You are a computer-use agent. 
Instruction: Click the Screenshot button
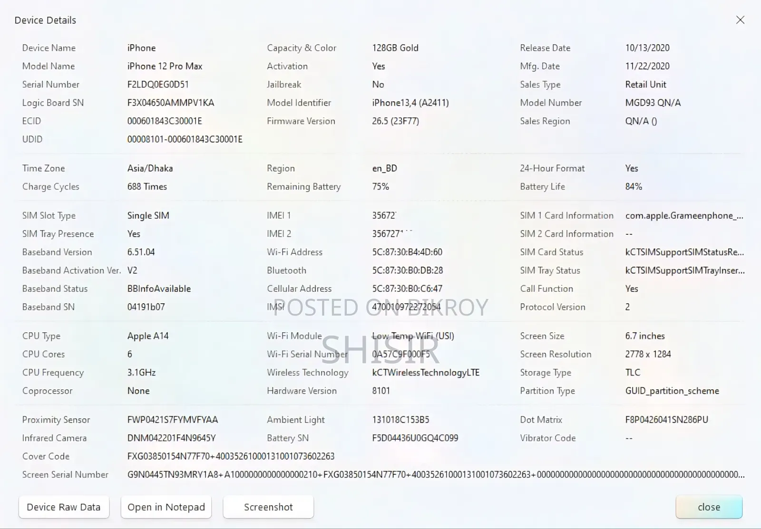click(268, 507)
